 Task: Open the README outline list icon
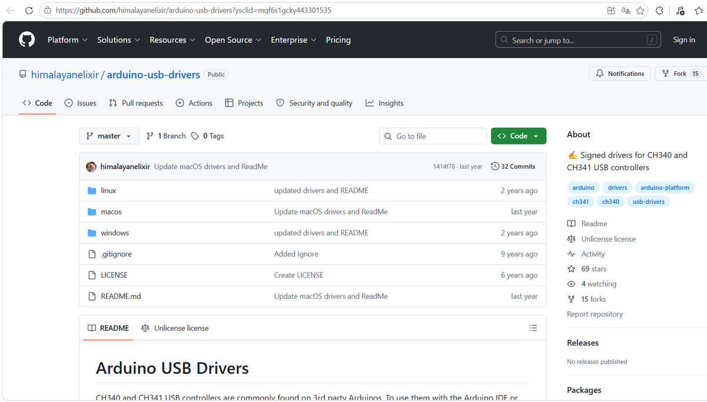click(533, 328)
